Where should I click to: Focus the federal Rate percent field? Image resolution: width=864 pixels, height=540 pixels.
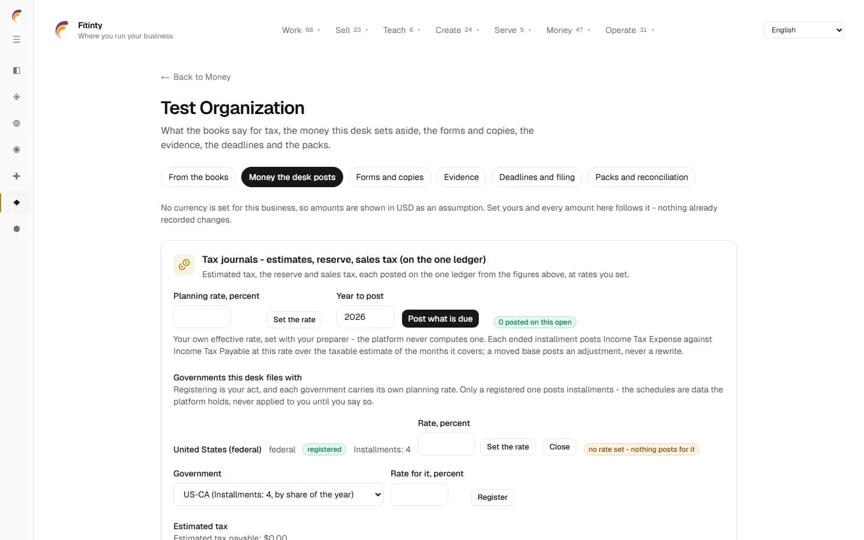(446, 444)
